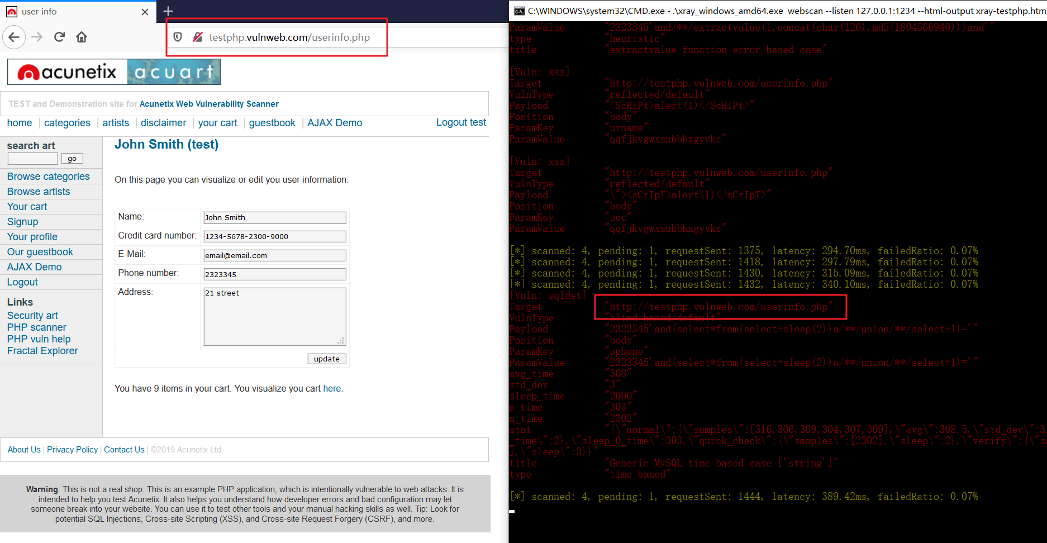The image size is (1047, 543).
Task: Open 'Your cart' sidebar link
Action: coord(27,207)
